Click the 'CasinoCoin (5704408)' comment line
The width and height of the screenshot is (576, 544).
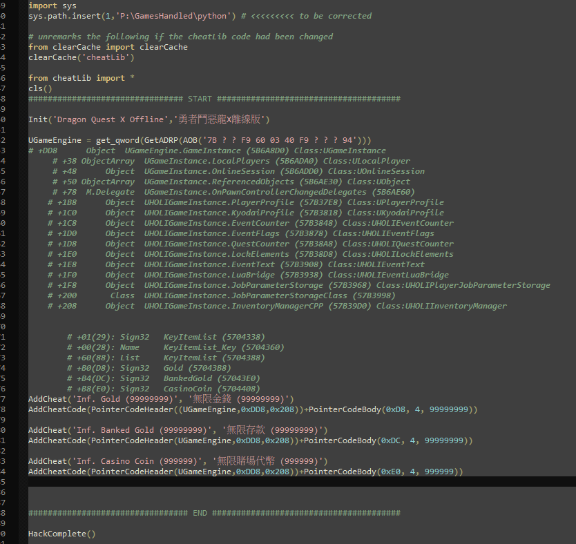(x=164, y=389)
